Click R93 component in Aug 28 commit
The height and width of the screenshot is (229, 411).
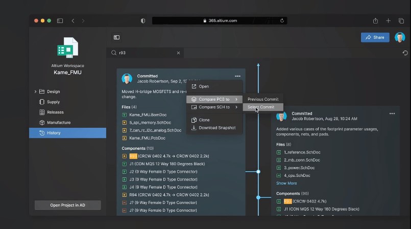pos(288,201)
